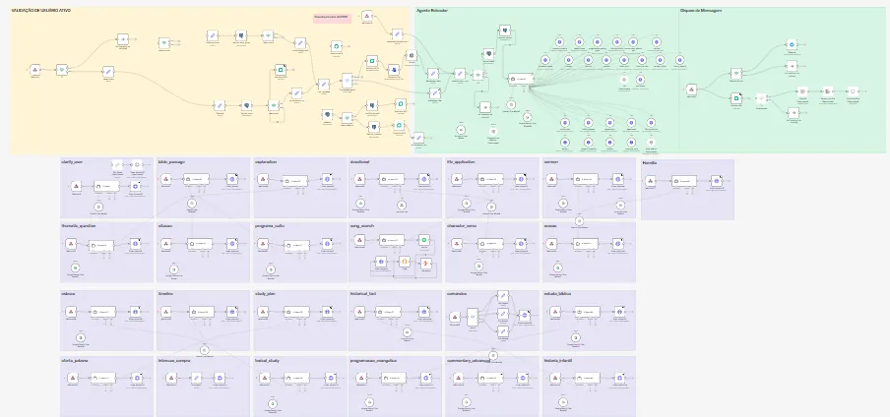This screenshot has height=417, width=890.
Task: Select the trigger node in Disparo de Mensagem
Action: point(691,90)
